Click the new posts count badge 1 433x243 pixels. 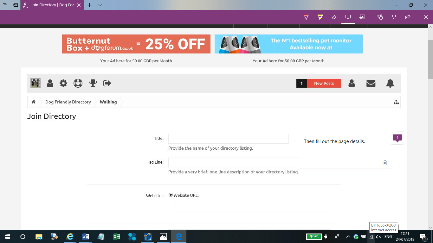pos(301,83)
